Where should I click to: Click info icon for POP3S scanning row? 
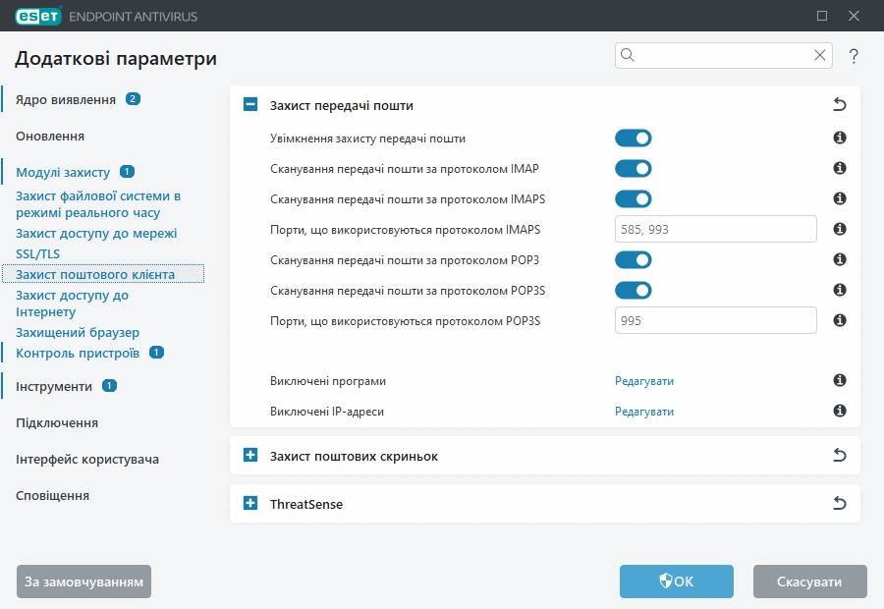pos(840,290)
